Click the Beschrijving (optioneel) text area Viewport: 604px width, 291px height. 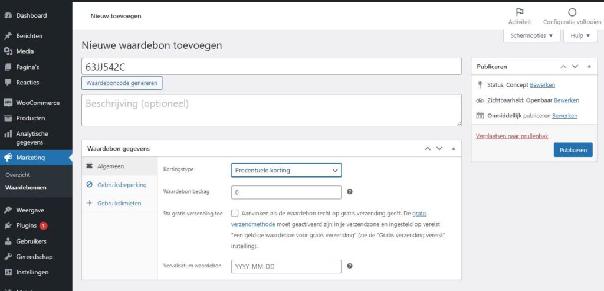pos(271,110)
